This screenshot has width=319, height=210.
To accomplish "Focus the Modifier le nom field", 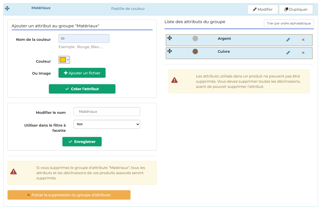I will point(107,111).
